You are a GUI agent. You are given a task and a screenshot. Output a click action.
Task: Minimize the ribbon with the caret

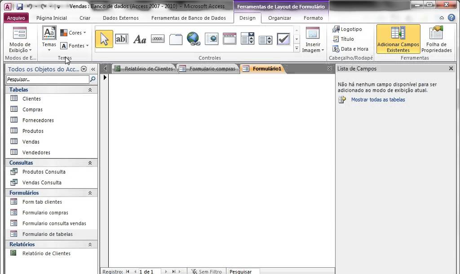click(442, 18)
